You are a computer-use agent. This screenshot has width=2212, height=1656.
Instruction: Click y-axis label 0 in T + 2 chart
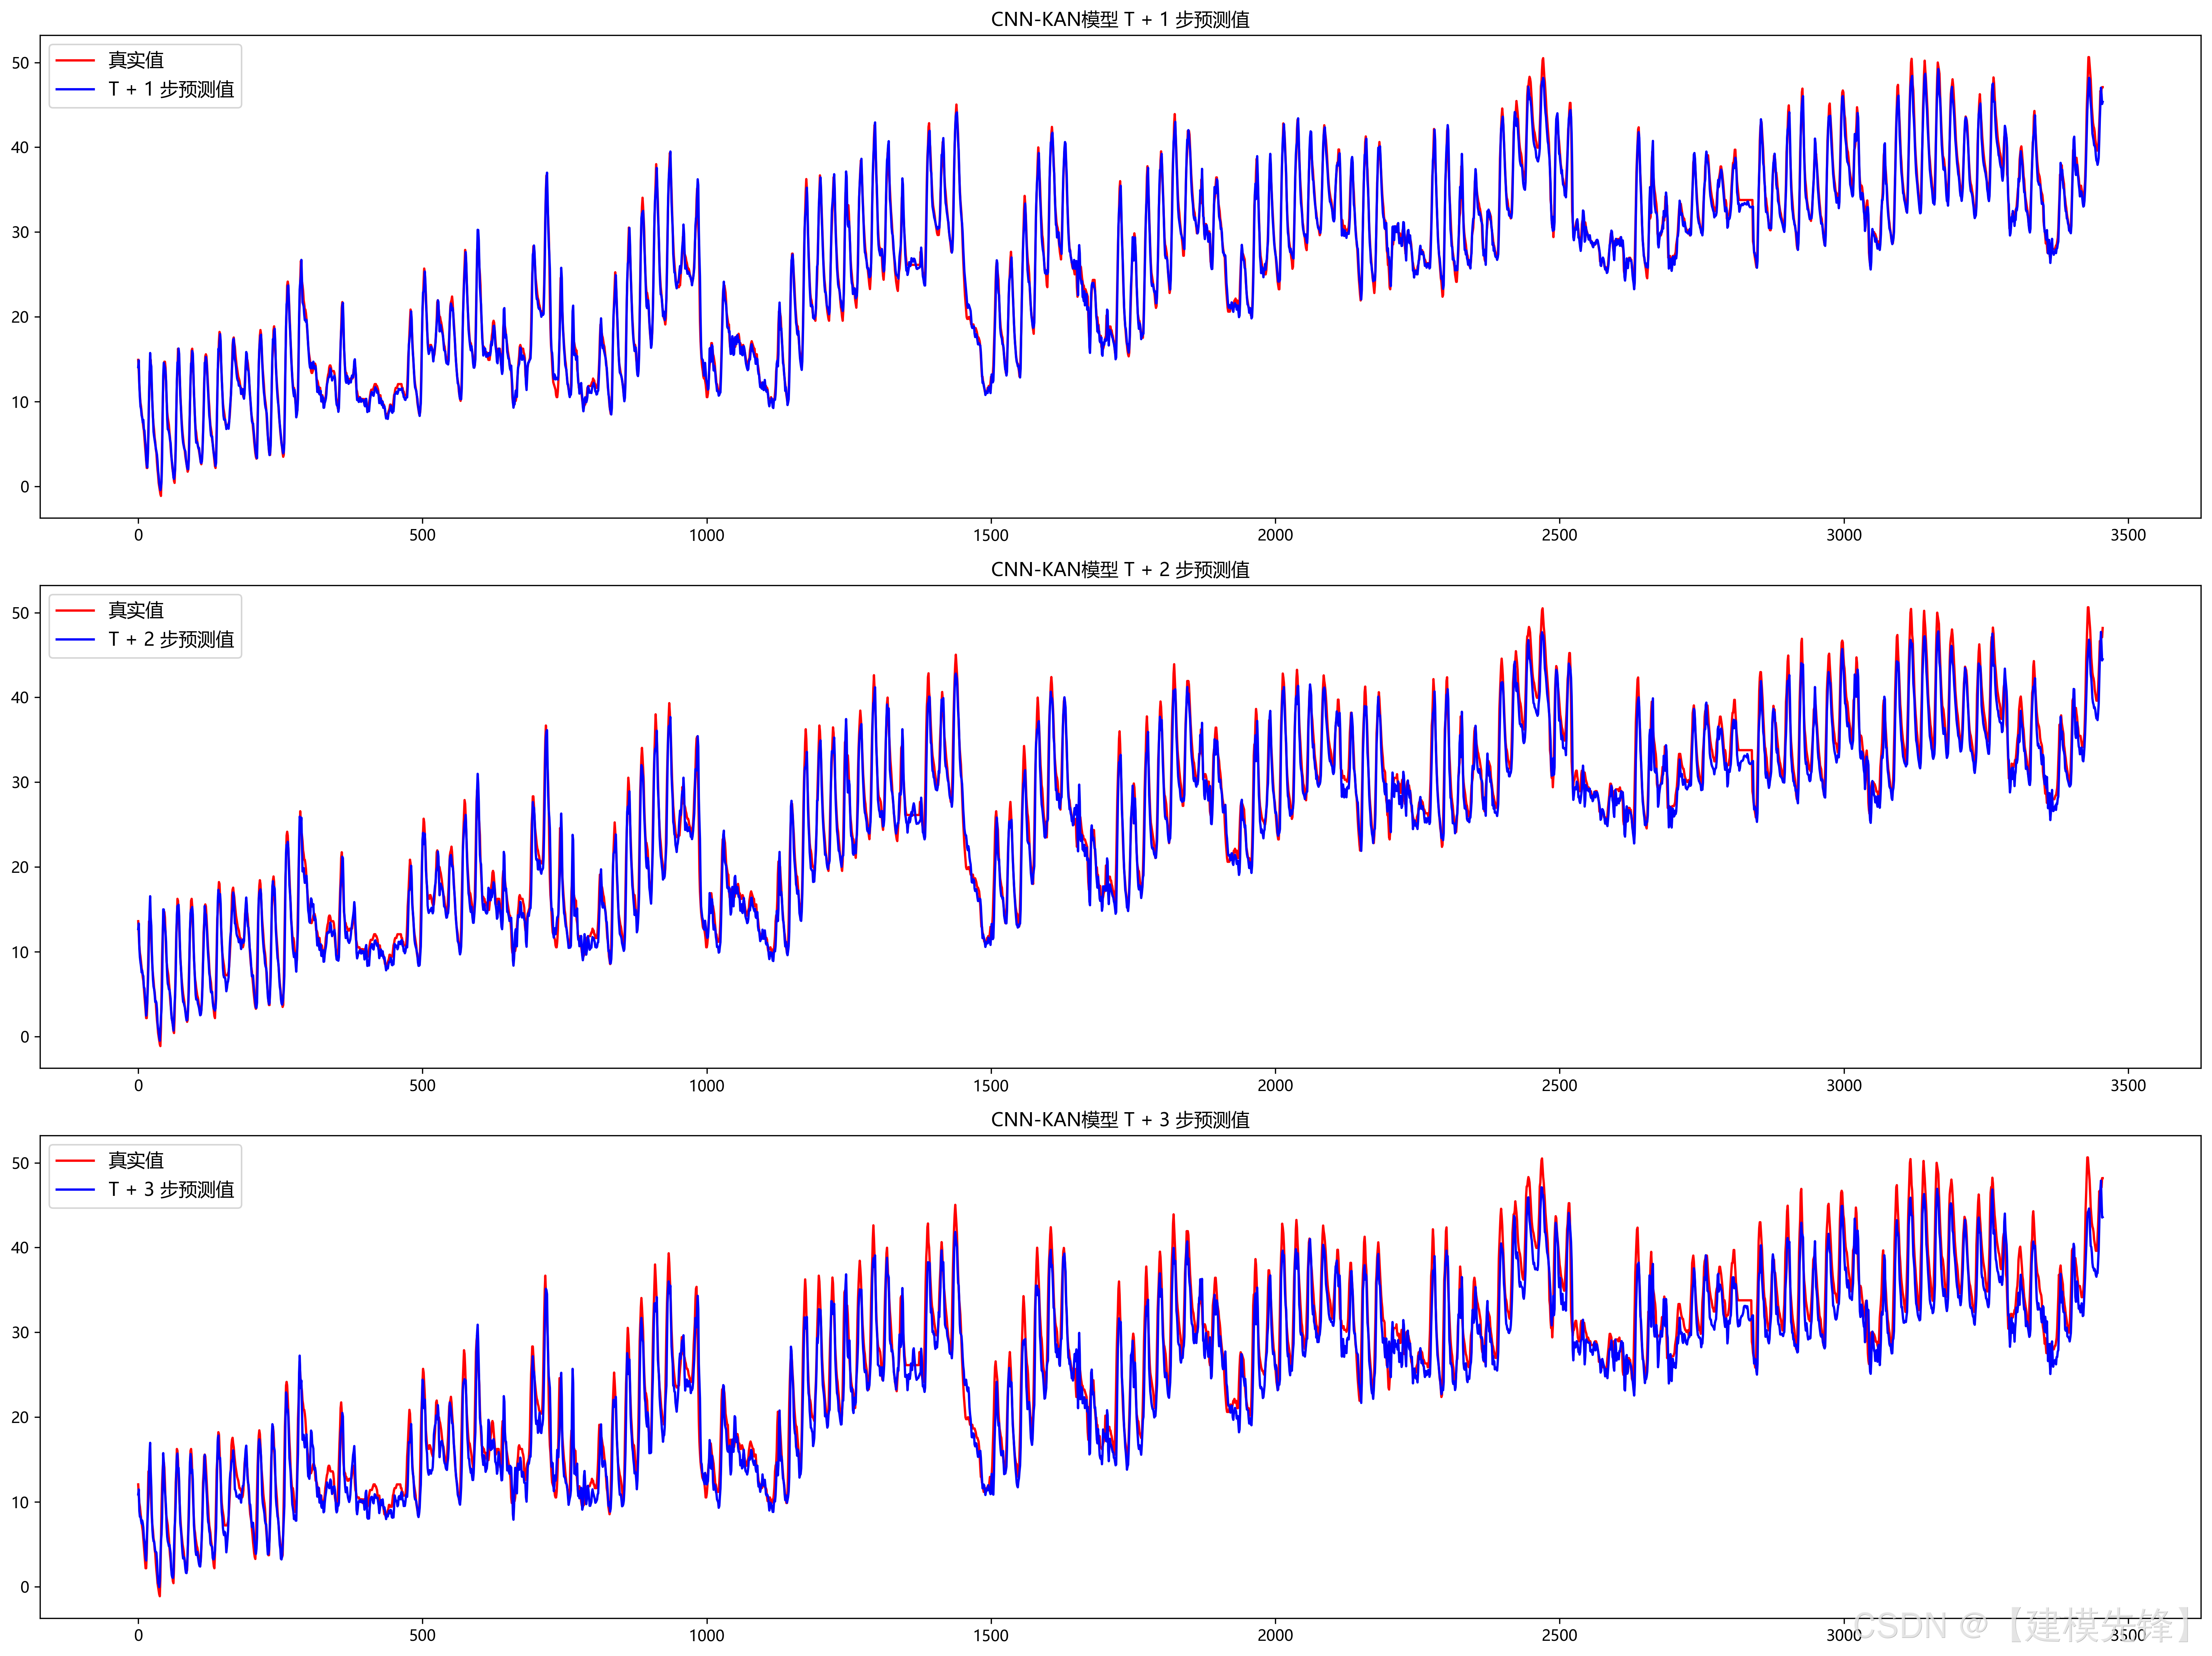pos(25,1037)
